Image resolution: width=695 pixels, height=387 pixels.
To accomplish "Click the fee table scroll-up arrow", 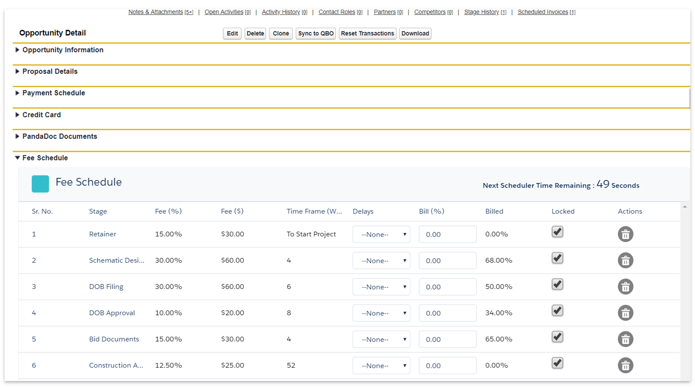I will pos(685,207).
